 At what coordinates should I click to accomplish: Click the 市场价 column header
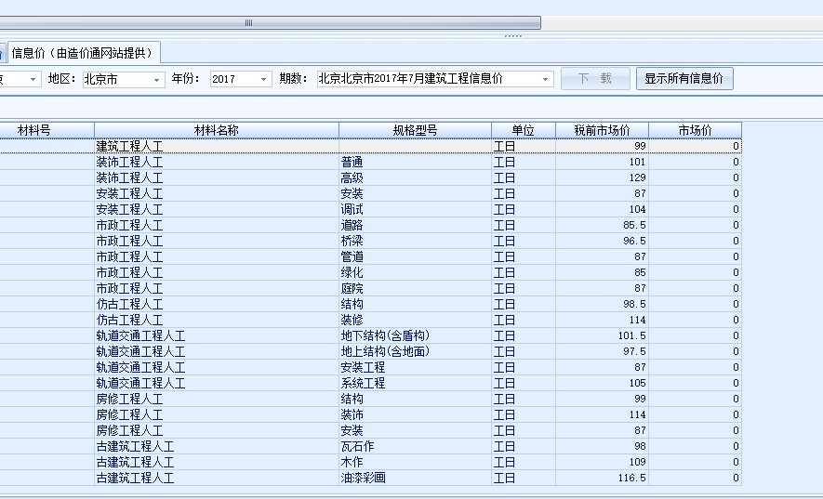pyautogui.click(x=695, y=130)
